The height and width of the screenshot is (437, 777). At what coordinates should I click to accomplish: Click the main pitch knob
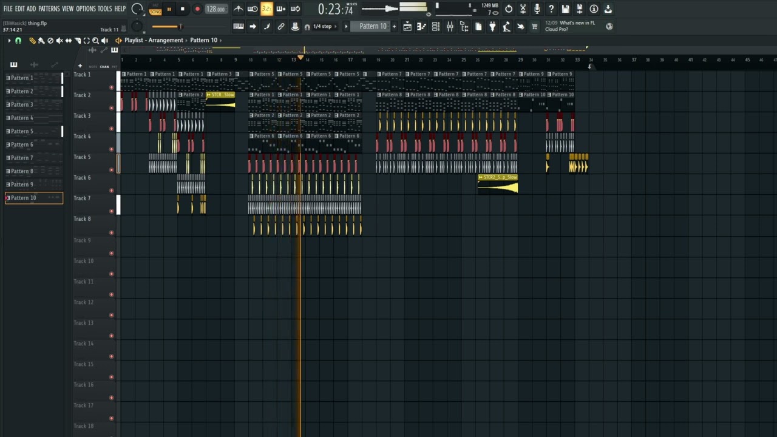137,27
